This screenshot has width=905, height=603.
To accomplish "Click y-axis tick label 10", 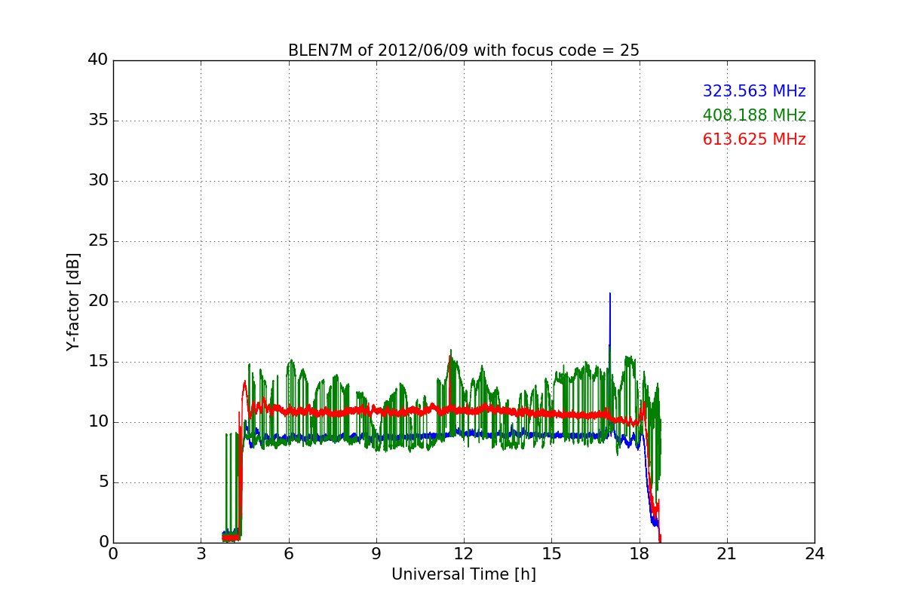I will tap(98, 422).
